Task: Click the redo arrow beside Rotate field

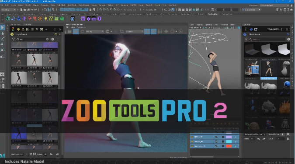Action: pyautogui.click(x=57, y=154)
